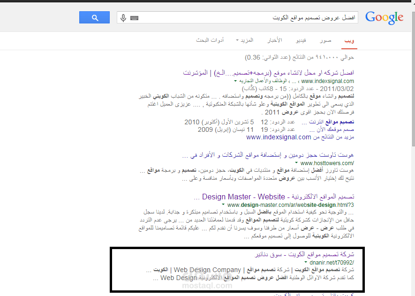The image size is (415, 296).
Task: Click the date text 2011/03/02
Action: tap(337, 89)
